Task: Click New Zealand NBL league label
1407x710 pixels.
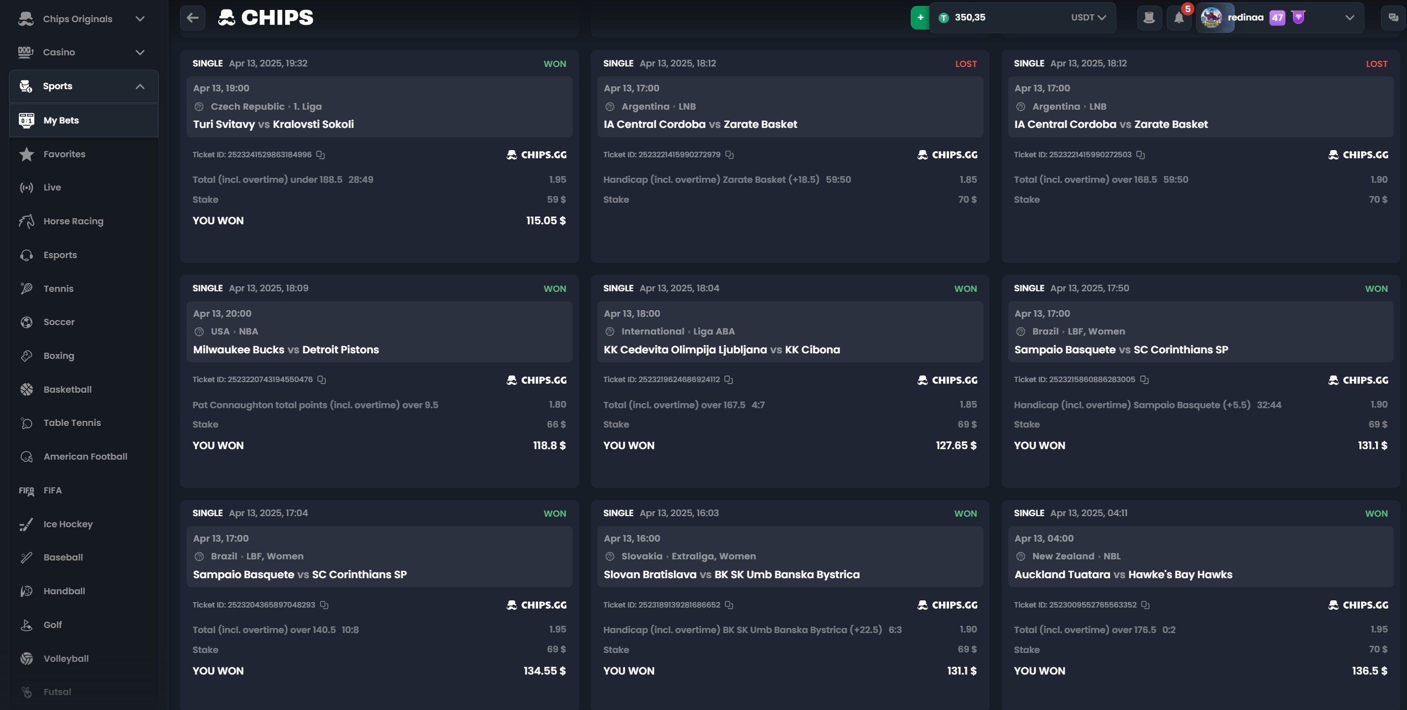Action: click(1076, 556)
